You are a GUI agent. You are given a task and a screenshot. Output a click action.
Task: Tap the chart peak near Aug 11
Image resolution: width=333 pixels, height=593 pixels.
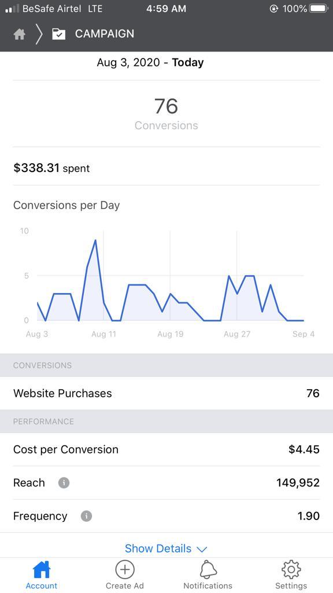click(x=95, y=240)
